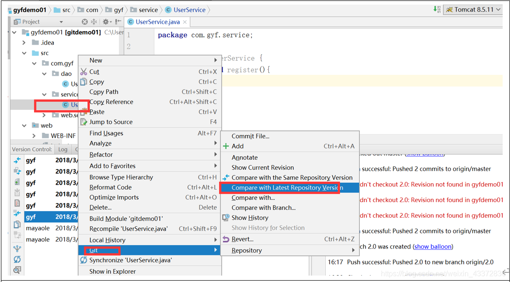
Task: Select Optimize Imports
Action: click(150, 197)
